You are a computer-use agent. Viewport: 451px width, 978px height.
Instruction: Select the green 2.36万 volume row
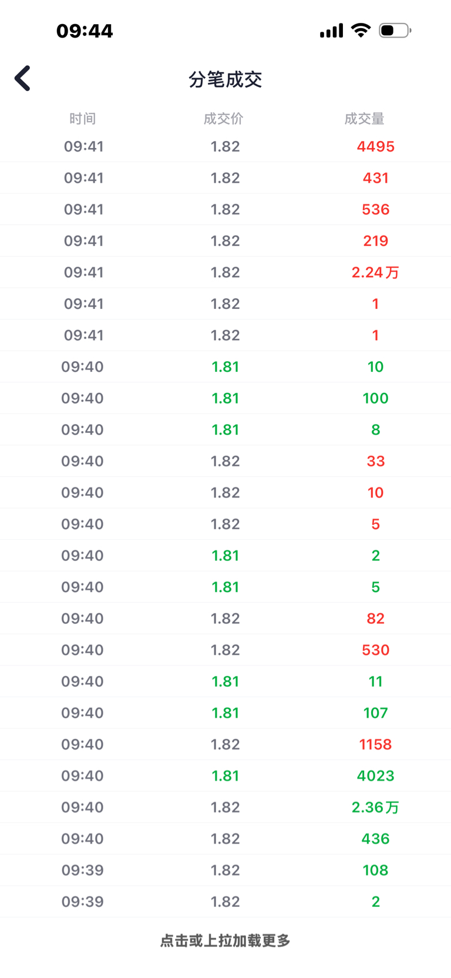[x=225, y=807]
